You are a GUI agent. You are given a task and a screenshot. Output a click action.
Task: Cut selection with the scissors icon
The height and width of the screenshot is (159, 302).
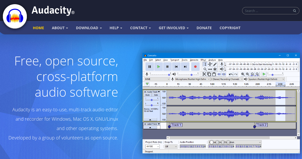coord(204,74)
